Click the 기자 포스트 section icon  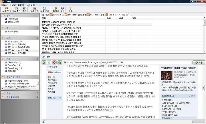coord(163,96)
